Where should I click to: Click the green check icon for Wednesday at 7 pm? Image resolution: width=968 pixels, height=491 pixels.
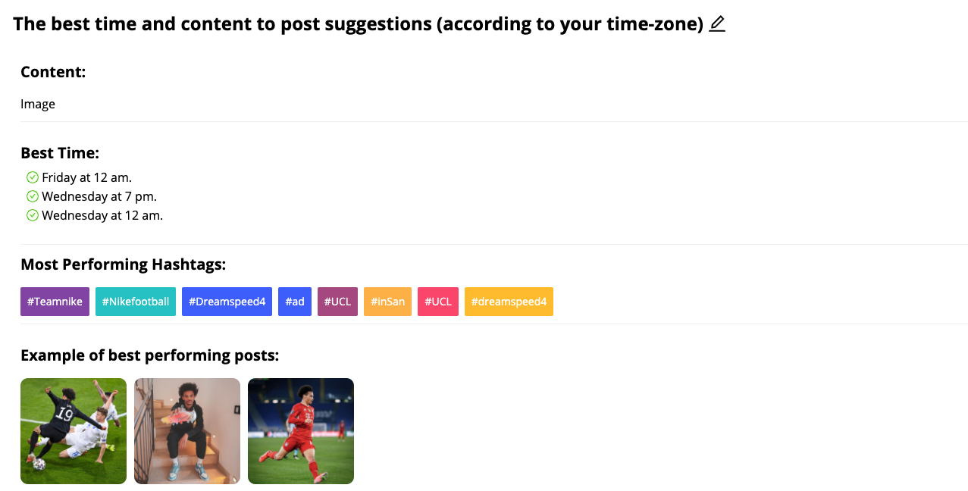33,196
